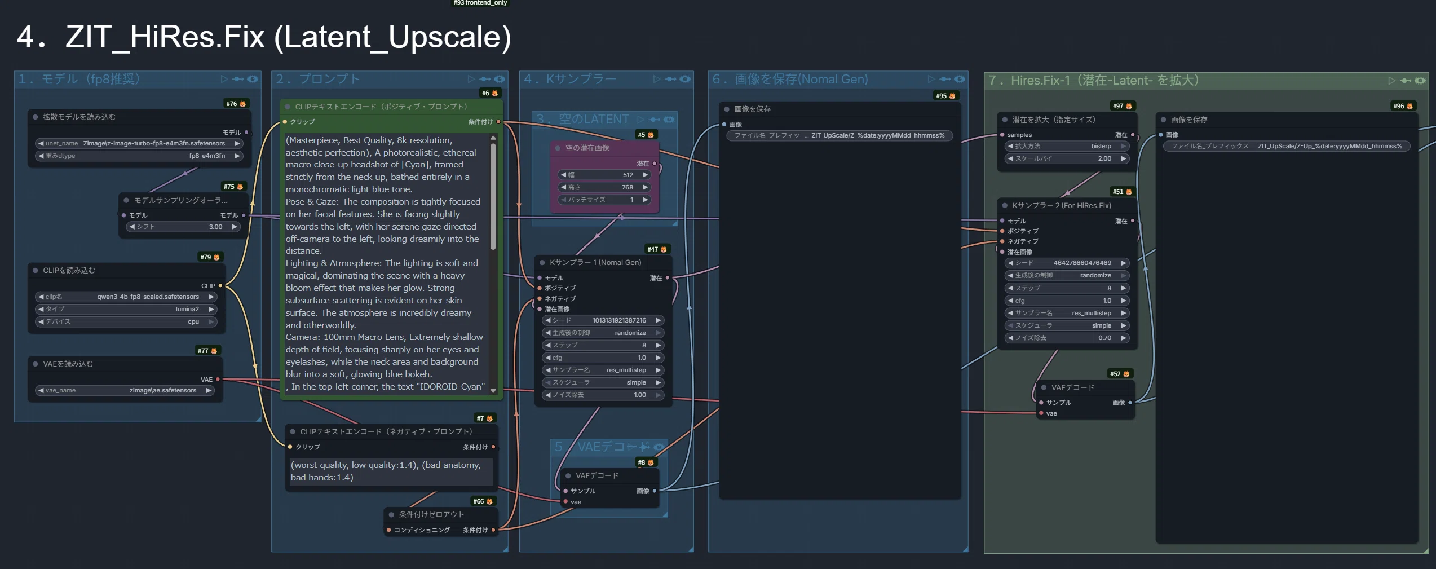Click bypass icon on '3. 空のLATENT' group
This screenshot has height=569, width=1436.
[654, 120]
